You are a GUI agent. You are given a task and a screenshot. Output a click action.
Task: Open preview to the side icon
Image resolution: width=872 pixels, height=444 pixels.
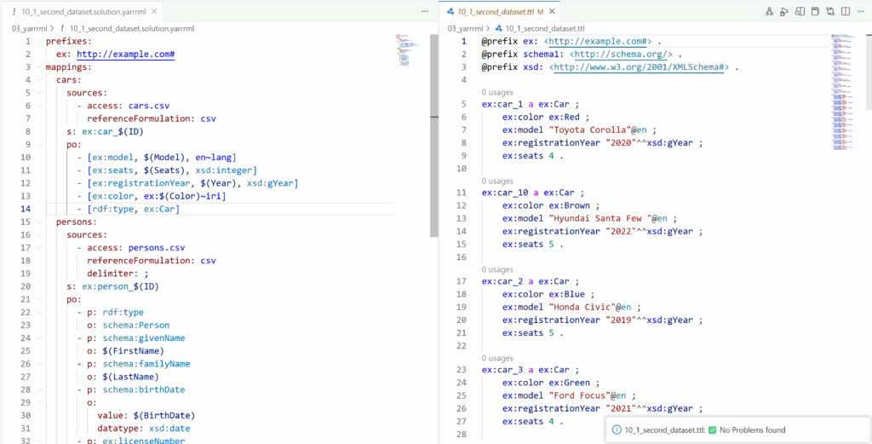click(x=800, y=11)
